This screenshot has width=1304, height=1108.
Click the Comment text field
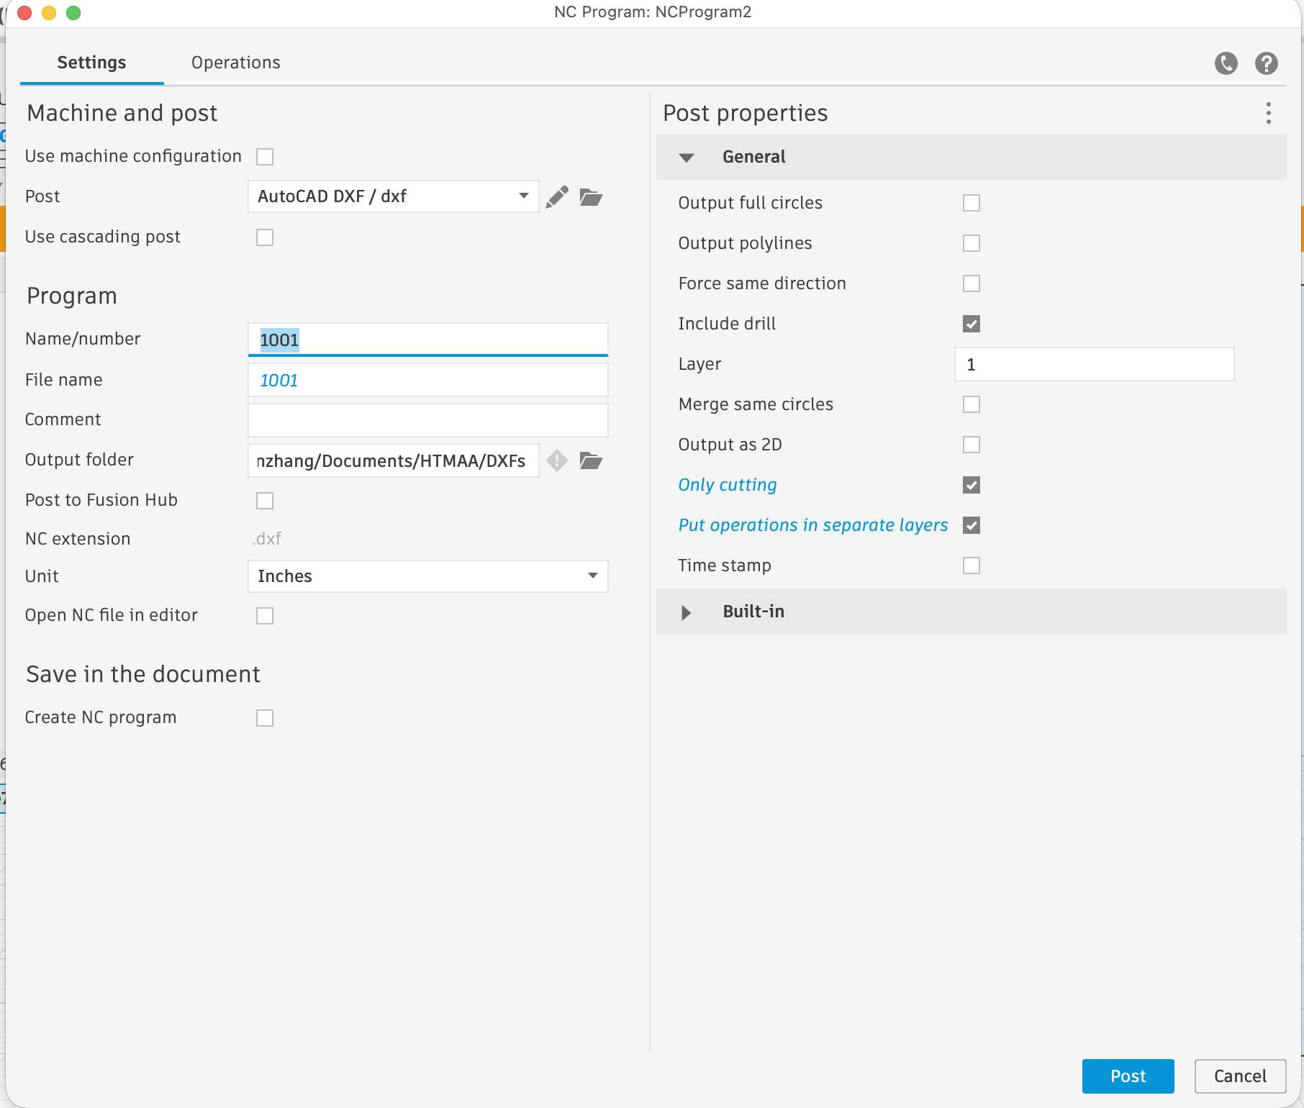428,420
